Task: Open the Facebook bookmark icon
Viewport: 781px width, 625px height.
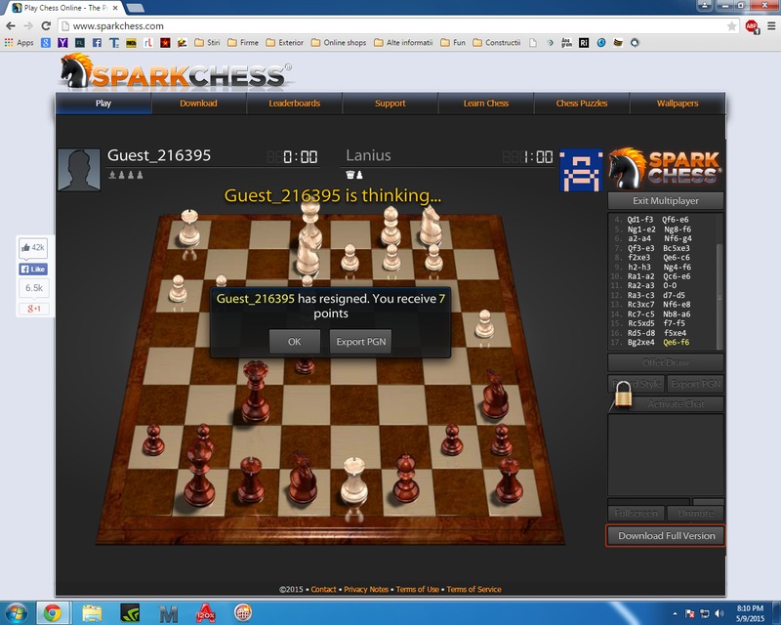Action: click(97, 43)
